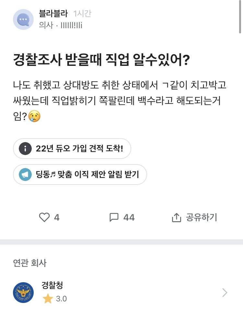
Task: Click the info icon beside the 듀오 ad
Action: [x=25, y=149]
